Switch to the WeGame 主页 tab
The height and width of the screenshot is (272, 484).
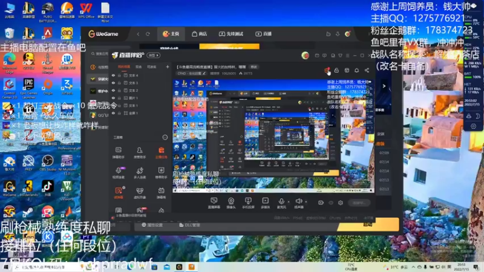coord(171,34)
